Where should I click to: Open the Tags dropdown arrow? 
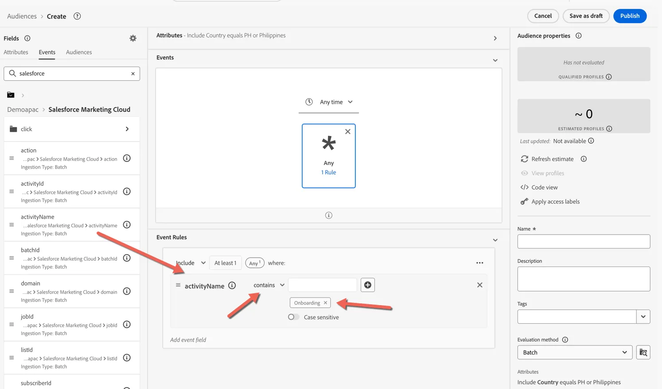pyautogui.click(x=643, y=317)
